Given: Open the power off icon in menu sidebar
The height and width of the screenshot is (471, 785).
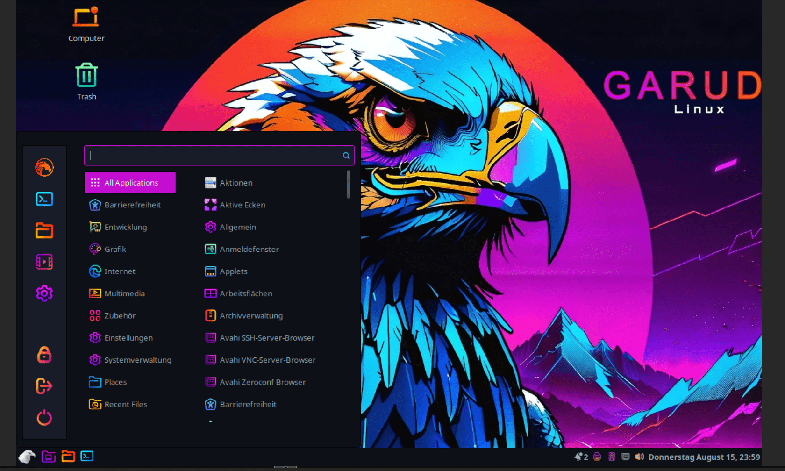Looking at the screenshot, I should point(44,417).
